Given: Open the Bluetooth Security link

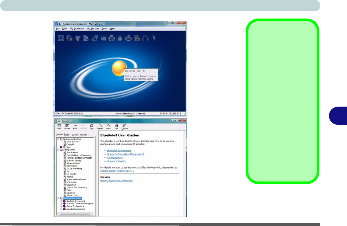Looking at the screenshot, I should [x=116, y=161].
